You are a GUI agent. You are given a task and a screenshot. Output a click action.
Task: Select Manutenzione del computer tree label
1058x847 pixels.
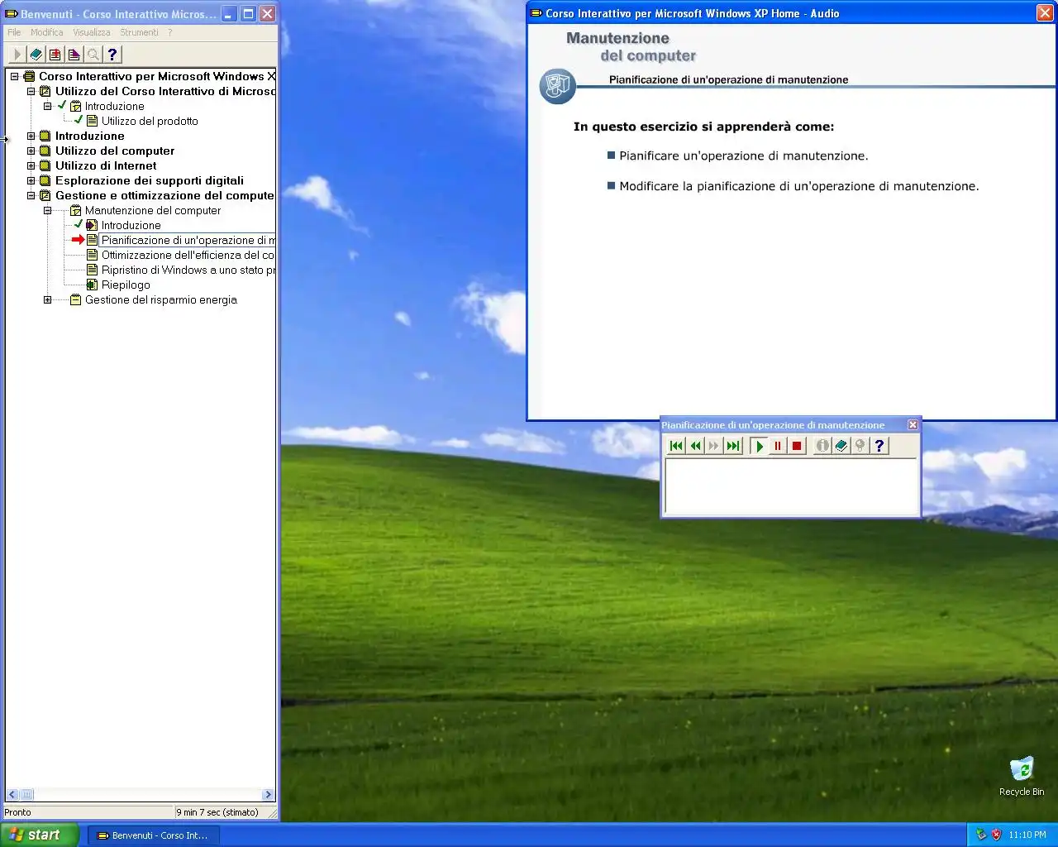(x=153, y=210)
